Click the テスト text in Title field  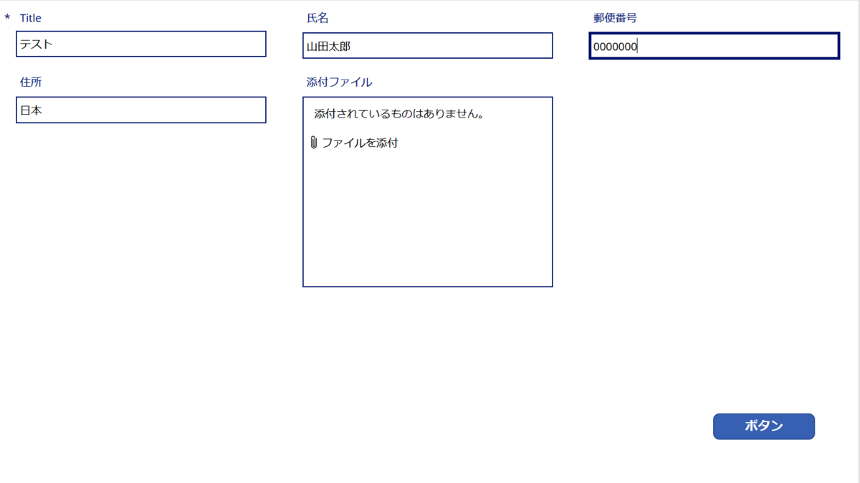[36, 44]
